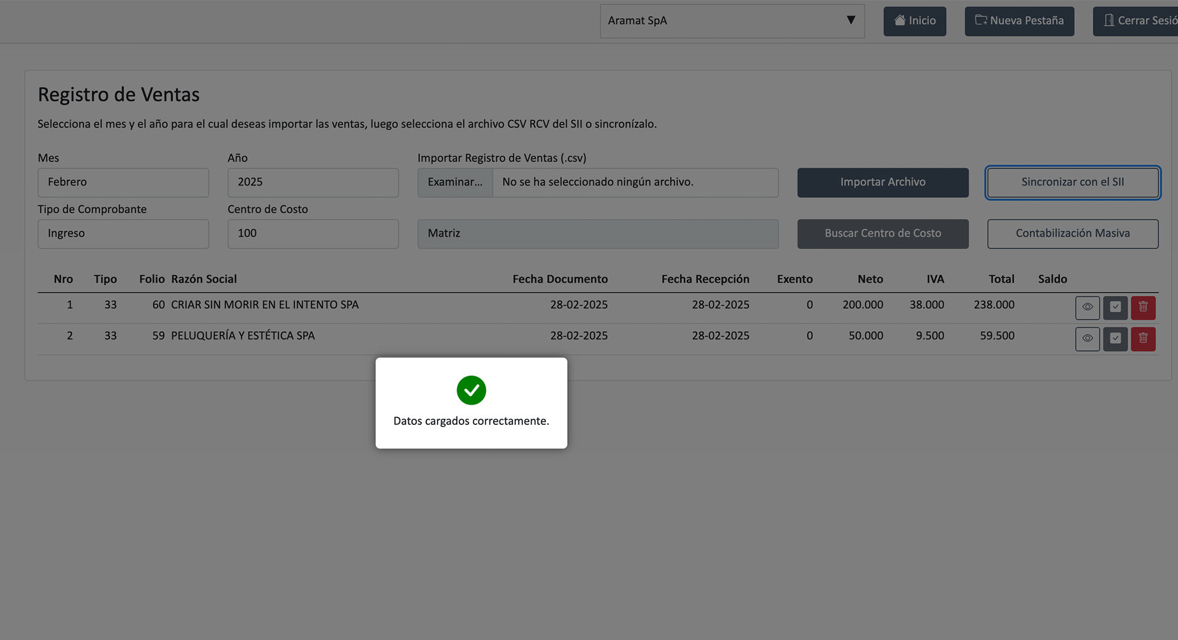Delete the CRIAR SIN MORIR sale row

[1143, 307]
